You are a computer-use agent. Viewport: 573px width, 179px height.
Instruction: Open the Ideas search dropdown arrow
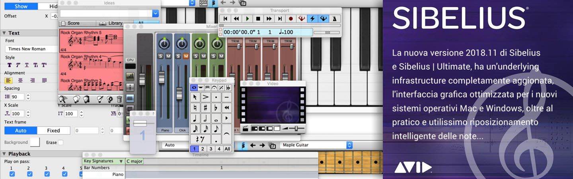pos(155,14)
